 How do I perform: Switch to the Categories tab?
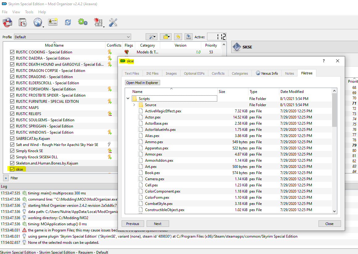[240, 73]
